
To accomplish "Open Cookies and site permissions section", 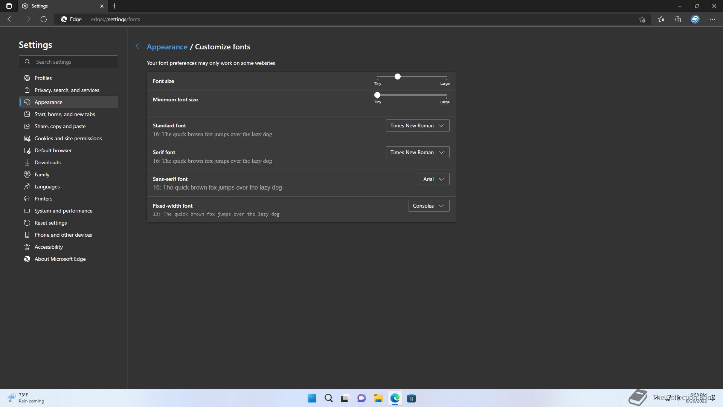I will [68, 138].
